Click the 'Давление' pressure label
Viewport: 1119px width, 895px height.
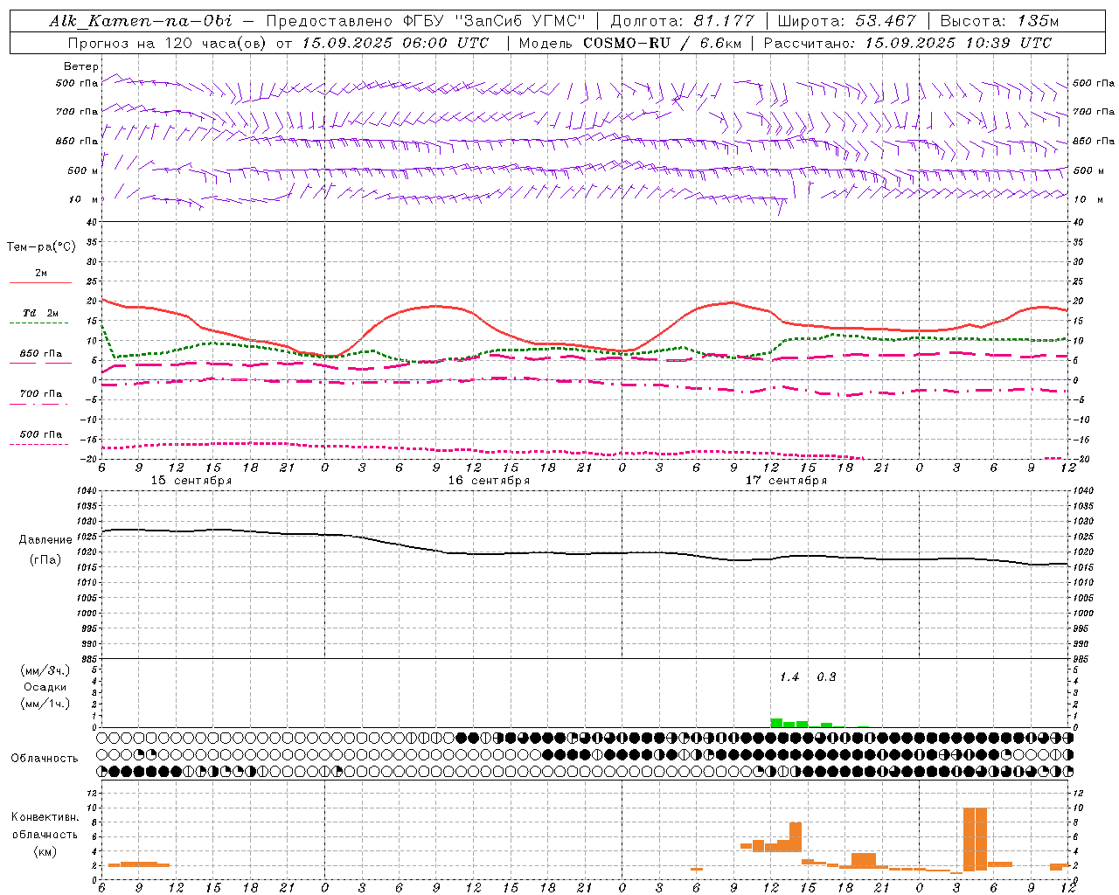pyautogui.click(x=45, y=540)
